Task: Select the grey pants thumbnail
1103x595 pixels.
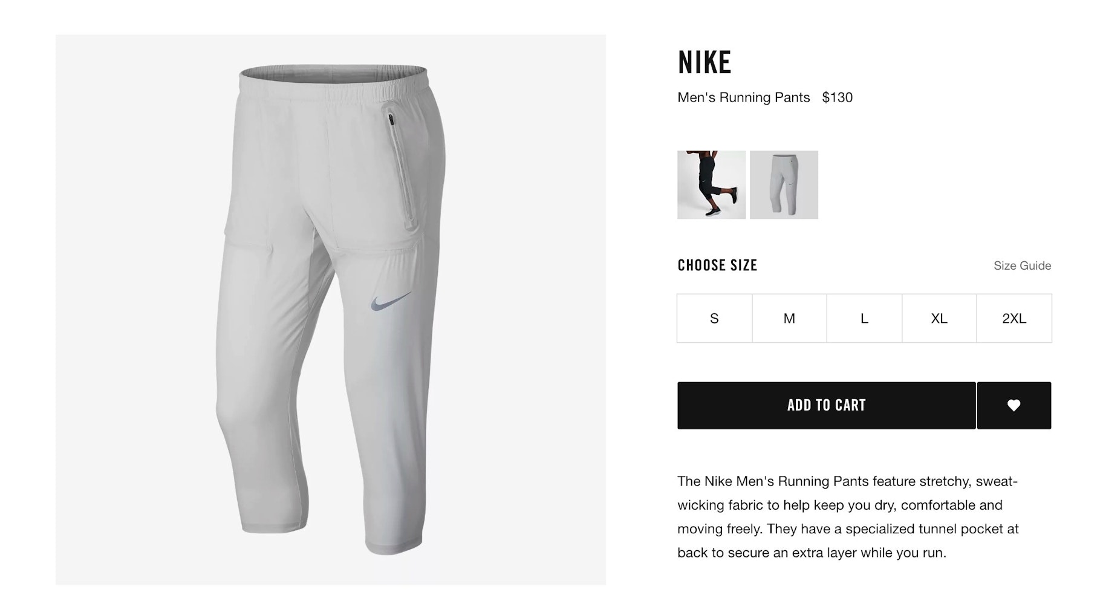Action: click(x=784, y=184)
